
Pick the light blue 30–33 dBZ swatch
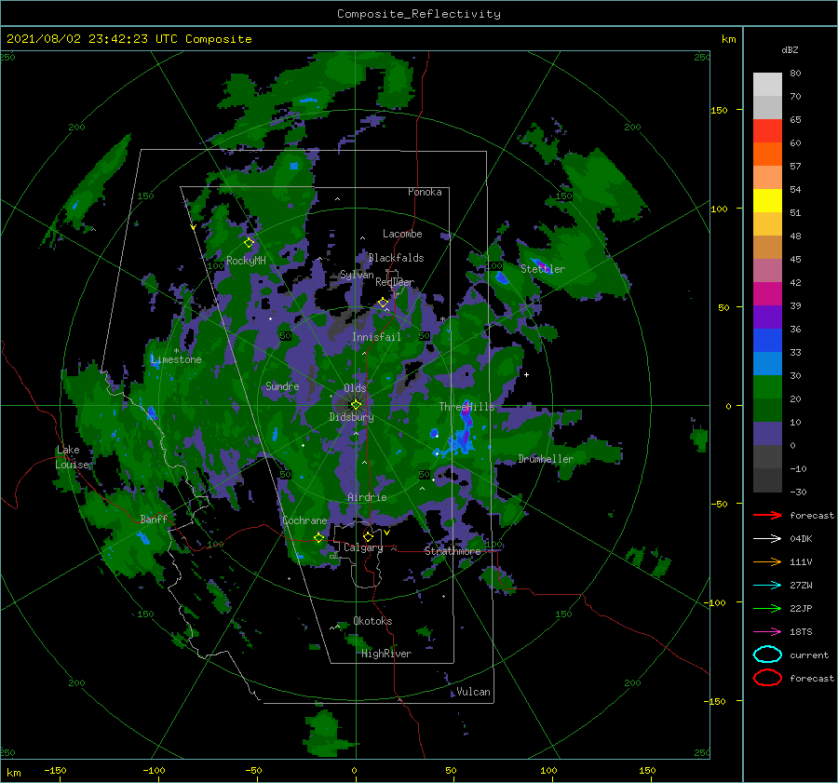(767, 364)
